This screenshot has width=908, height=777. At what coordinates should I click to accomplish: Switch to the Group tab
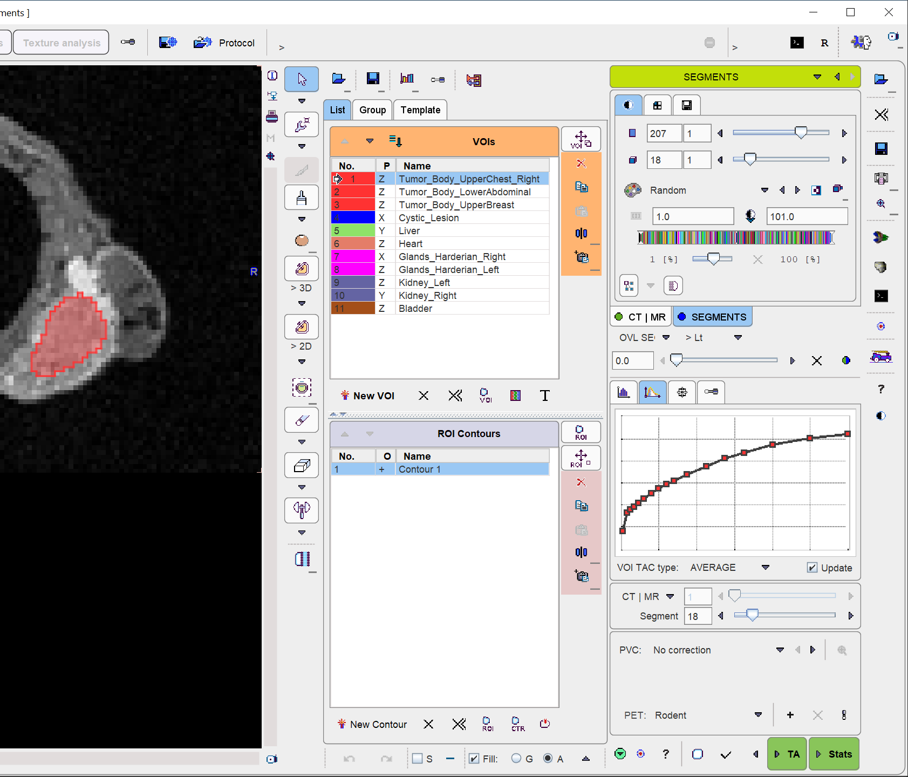372,110
